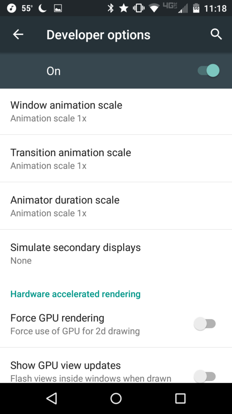This screenshot has height=414, width=232.
Task: Open Window animation scale options
Action: click(116, 112)
